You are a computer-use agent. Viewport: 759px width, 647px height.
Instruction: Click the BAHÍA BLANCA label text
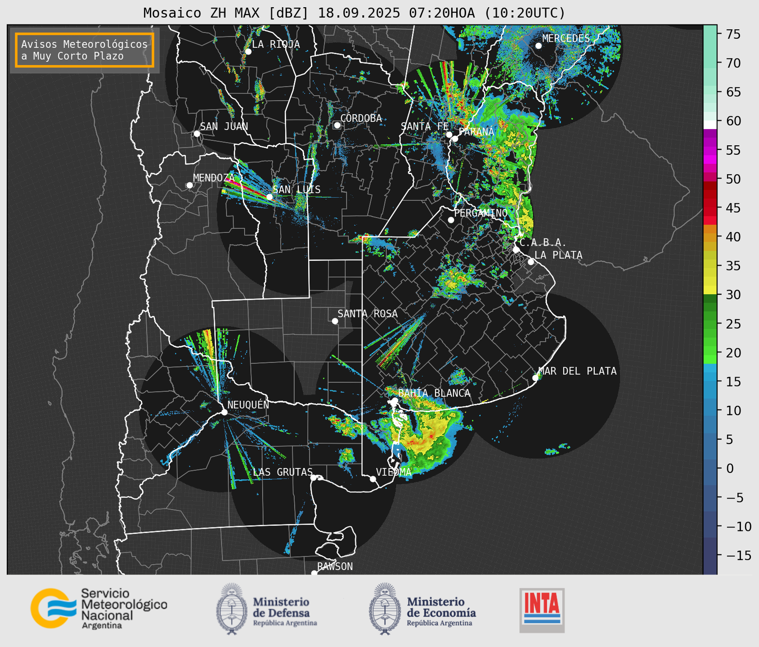point(434,393)
